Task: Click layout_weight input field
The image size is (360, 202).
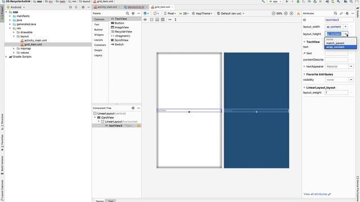Action: 336,93
